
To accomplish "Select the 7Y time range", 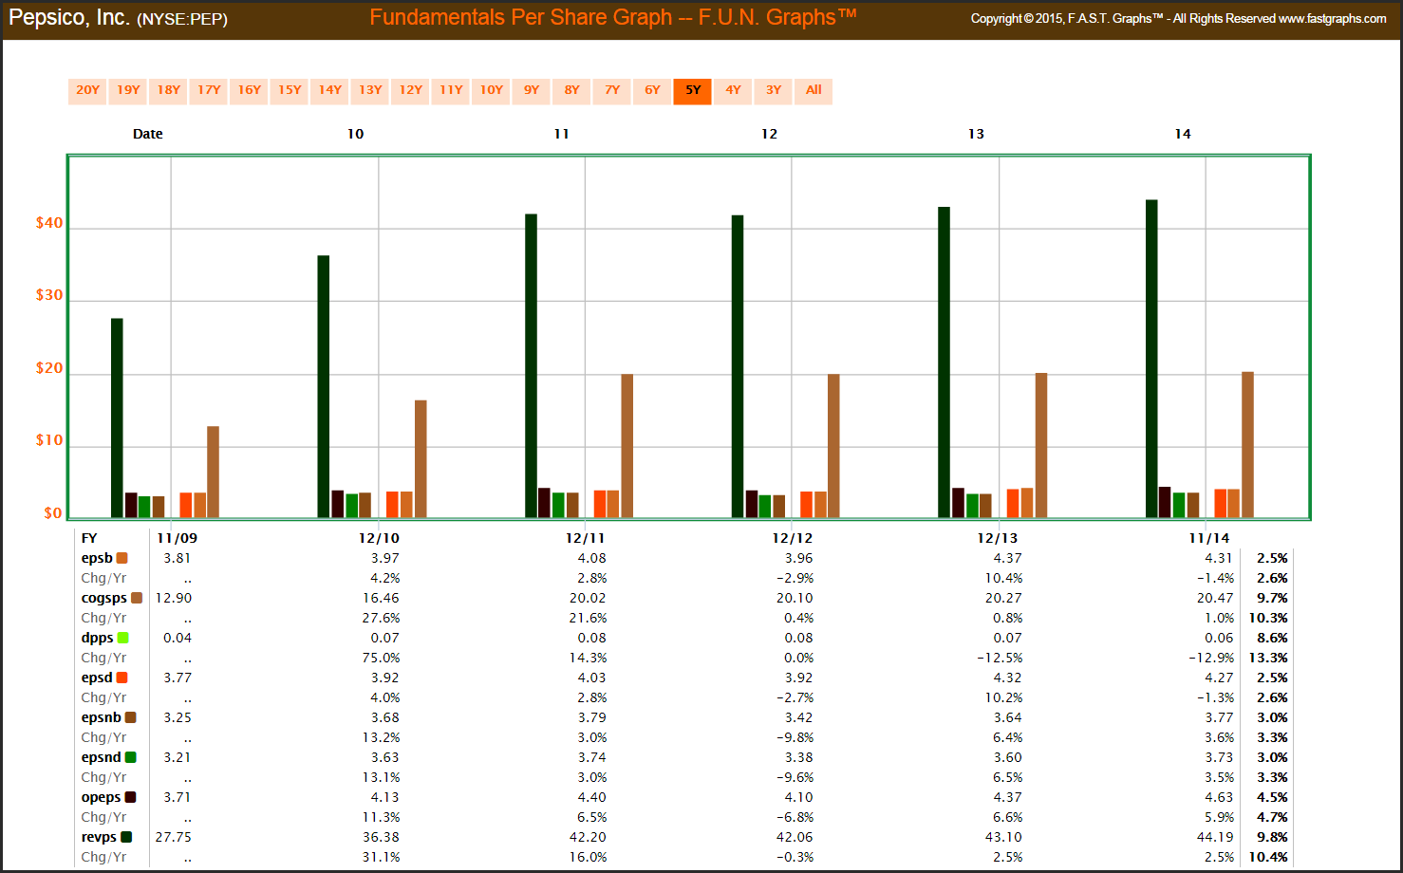I will 612,90.
